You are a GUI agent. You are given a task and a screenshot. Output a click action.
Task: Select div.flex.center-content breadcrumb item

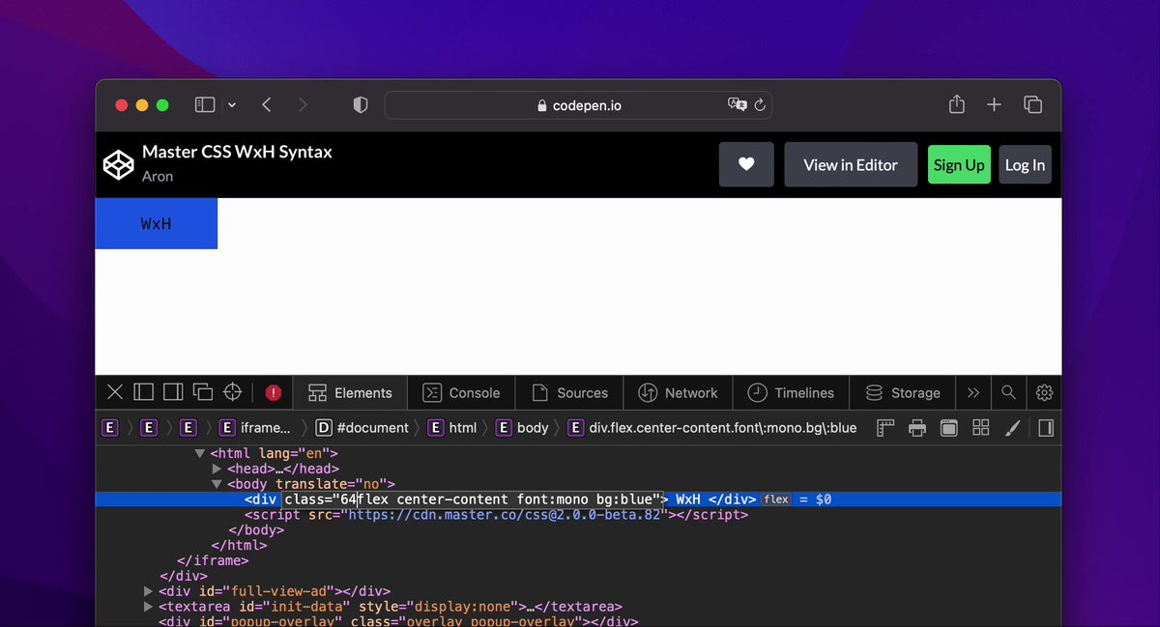click(x=712, y=427)
